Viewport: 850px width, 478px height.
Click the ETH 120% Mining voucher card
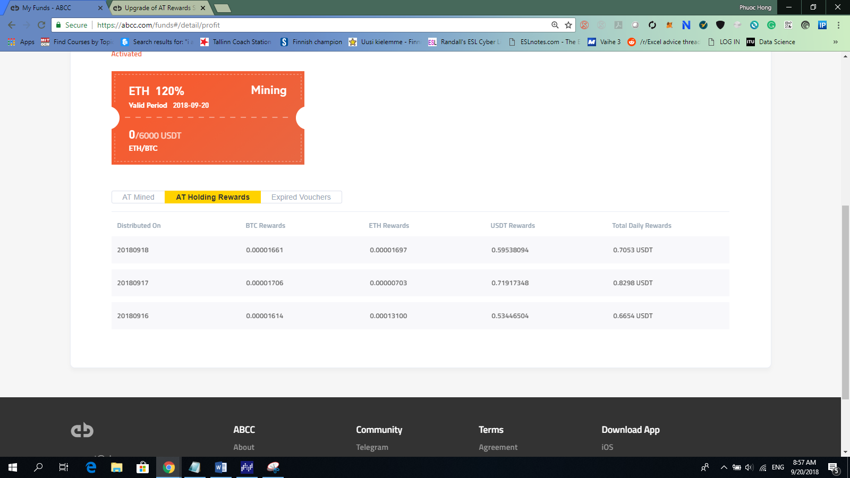click(208, 118)
